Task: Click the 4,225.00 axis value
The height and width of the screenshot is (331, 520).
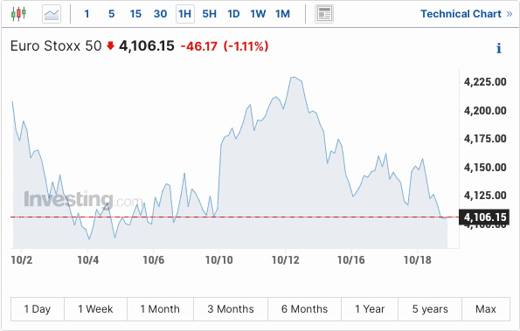Action: [485, 82]
